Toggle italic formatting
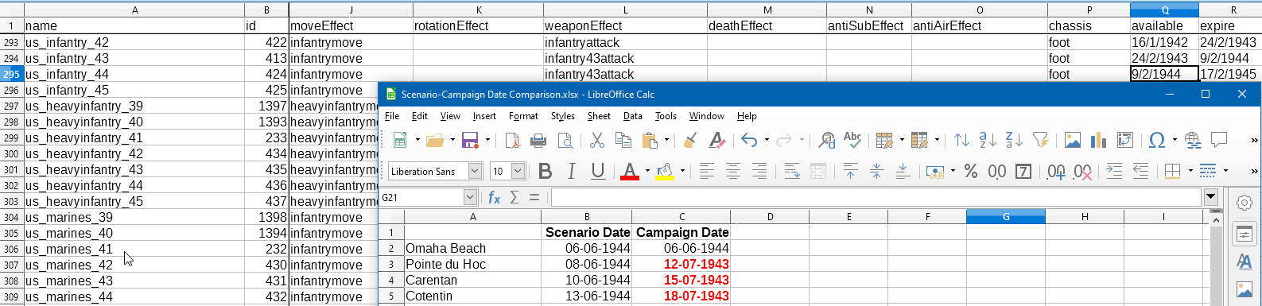The width and height of the screenshot is (1262, 306). (571, 171)
